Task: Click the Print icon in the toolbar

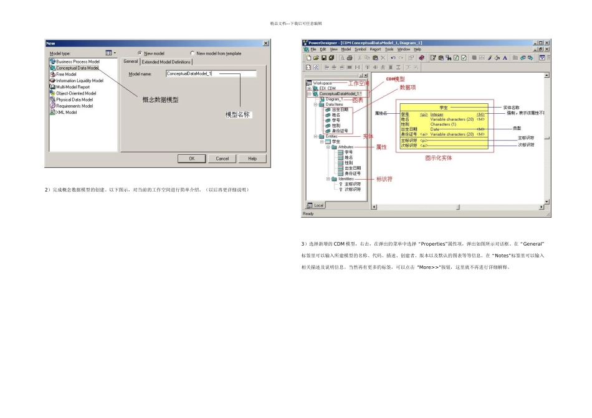Action: (x=350, y=58)
